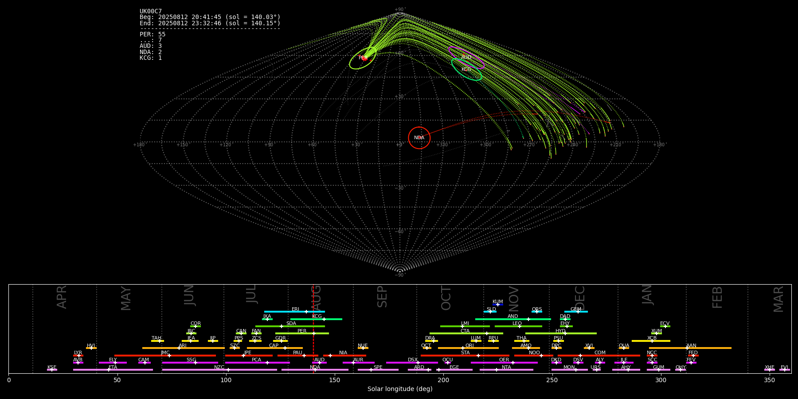This screenshot has width=798, height=399.
Task: Click the ORI shower bar on the timeline
Action: click(468, 348)
